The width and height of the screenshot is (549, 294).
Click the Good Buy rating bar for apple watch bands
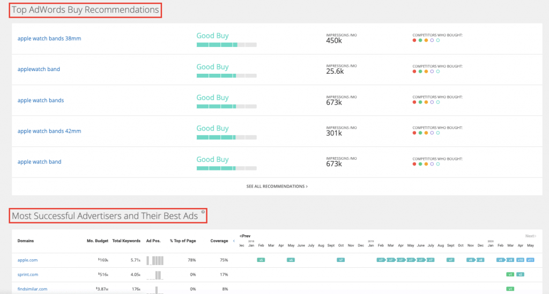click(226, 106)
